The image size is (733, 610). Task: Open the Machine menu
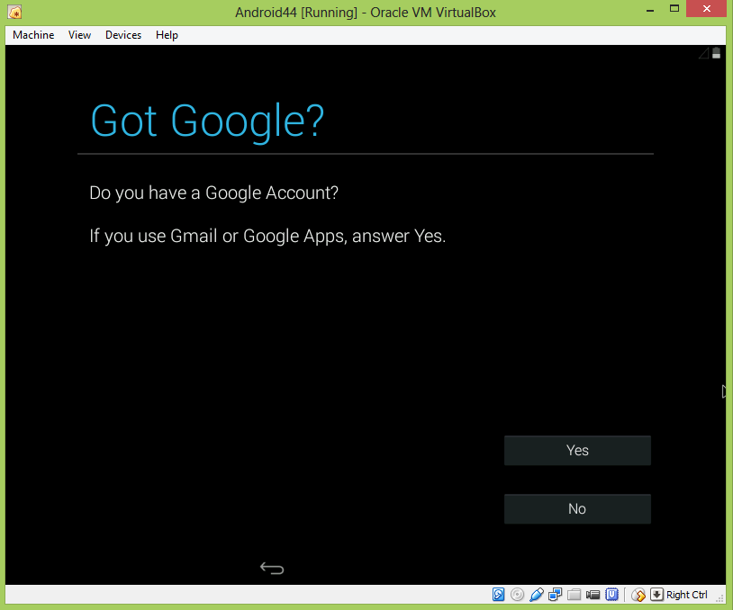coord(33,35)
